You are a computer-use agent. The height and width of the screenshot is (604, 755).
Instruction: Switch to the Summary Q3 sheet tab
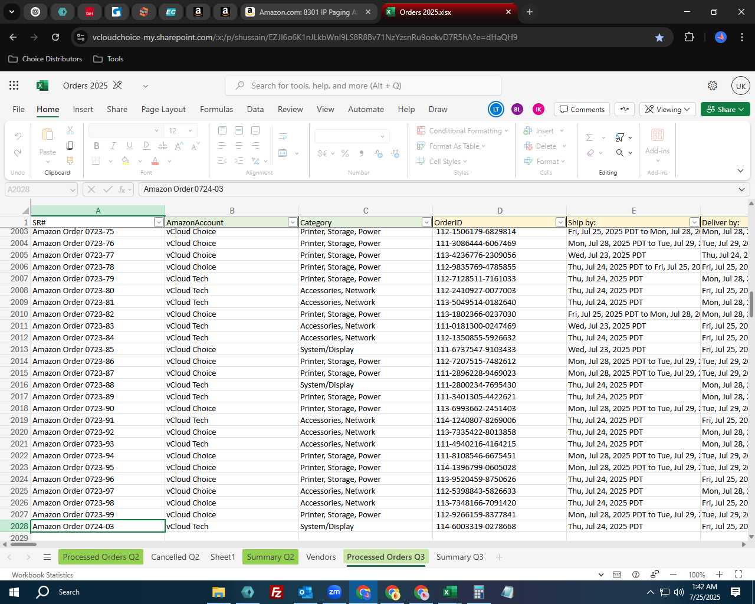pyautogui.click(x=460, y=557)
